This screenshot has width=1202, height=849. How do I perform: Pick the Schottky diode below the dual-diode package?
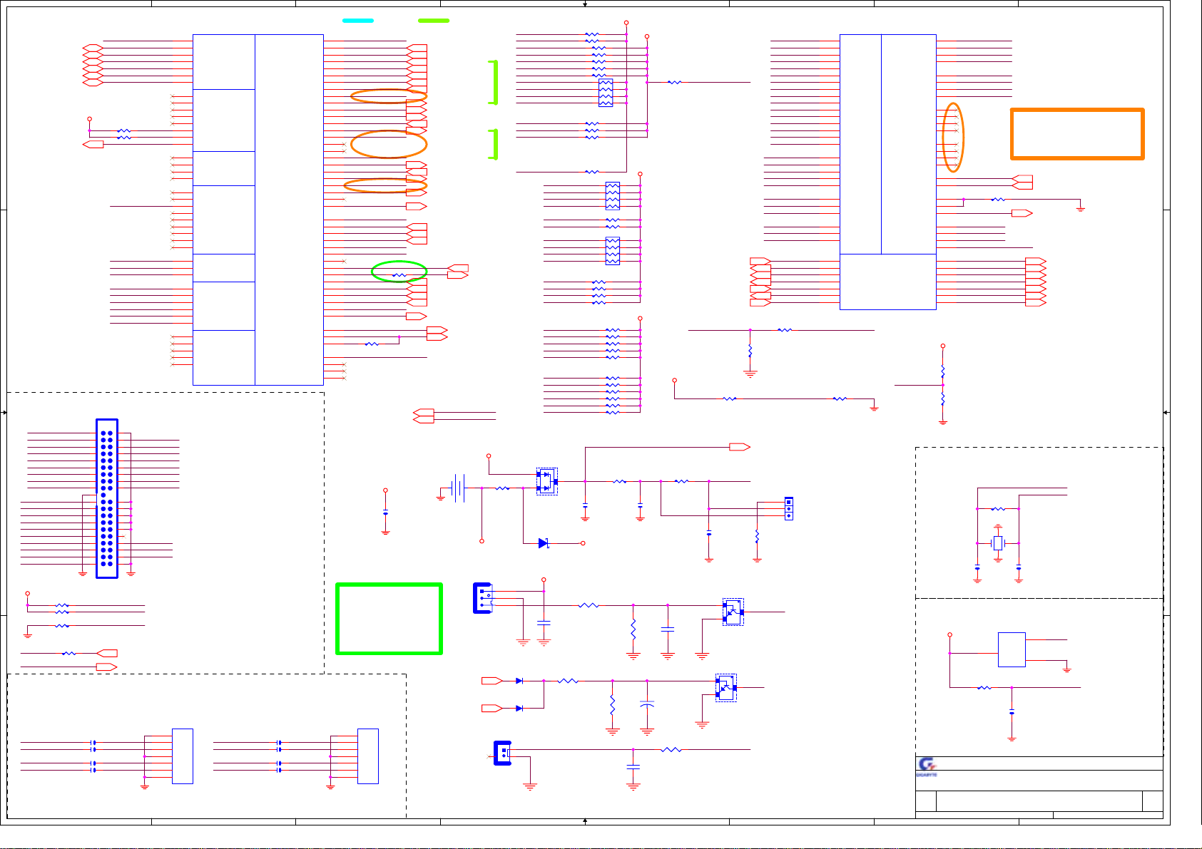point(543,543)
